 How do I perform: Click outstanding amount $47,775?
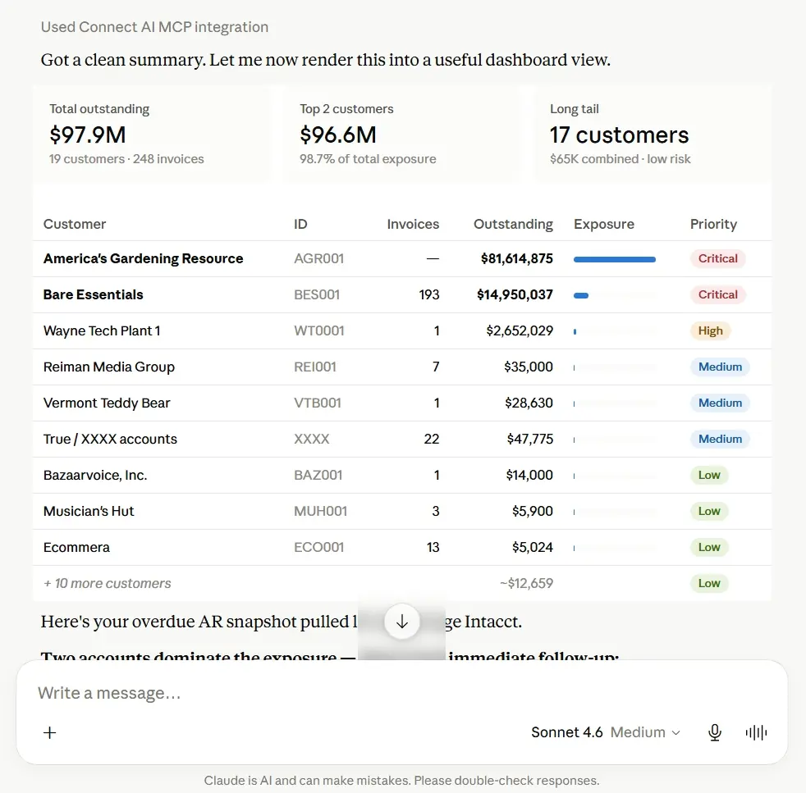[530, 439]
